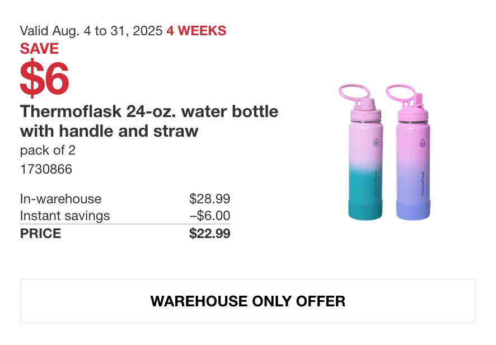The height and width of the screenshot is (345, 496).
Task: Click the Instant savings –$6.00 amount
Action: click(210, 216)
